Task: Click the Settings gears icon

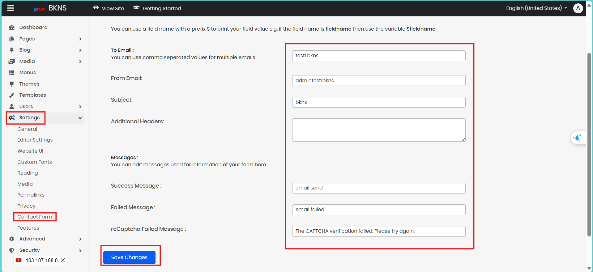Action: pos(12,118)
